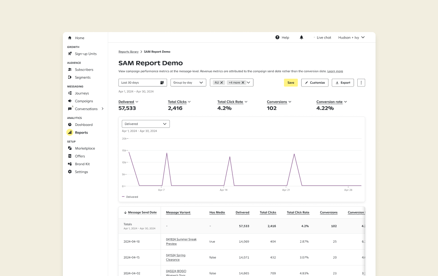
Task: Open the Group by day dropdown
Action: click(188, 82)
